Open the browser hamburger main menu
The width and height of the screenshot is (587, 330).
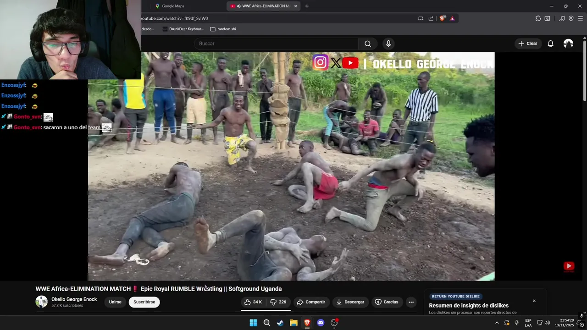click(580, 18)
